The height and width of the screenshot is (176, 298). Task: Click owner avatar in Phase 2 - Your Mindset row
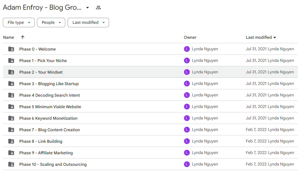point(187,72)
